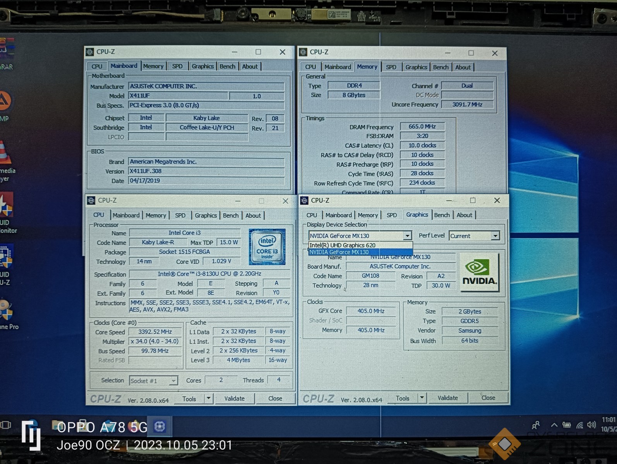Click the Core Speed value '3392.52 MHz'

[x=155, y=332]
